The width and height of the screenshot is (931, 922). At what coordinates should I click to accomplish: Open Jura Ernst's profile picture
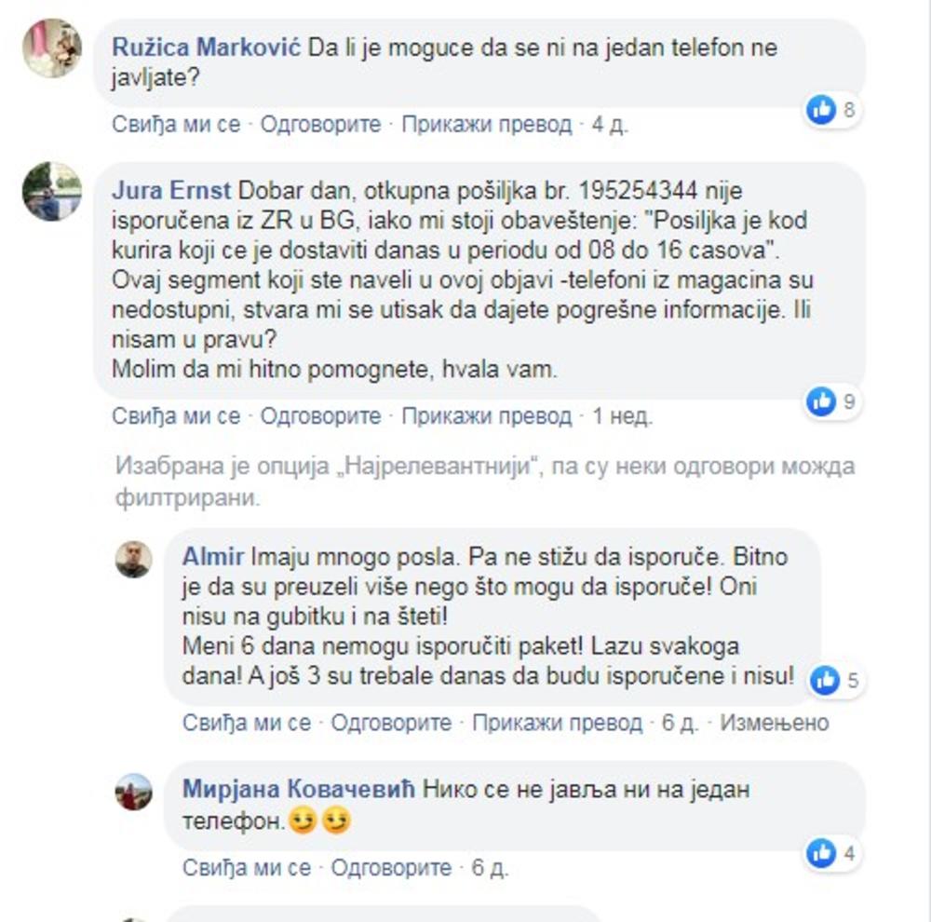[x=52, y=191]
